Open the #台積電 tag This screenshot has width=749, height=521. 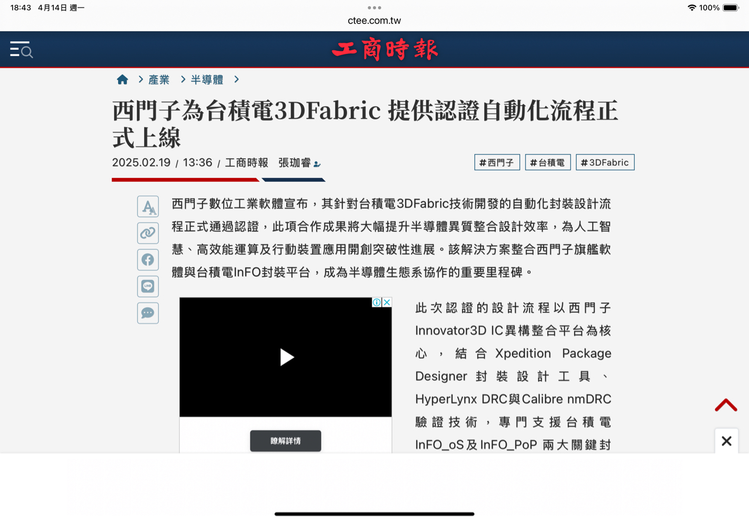(x=548, y=163)
